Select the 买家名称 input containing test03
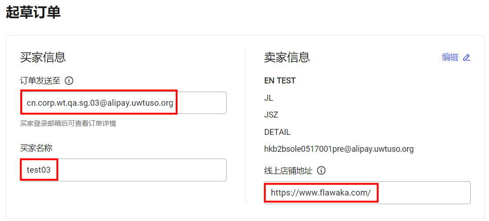 click(x=123, y=170)
